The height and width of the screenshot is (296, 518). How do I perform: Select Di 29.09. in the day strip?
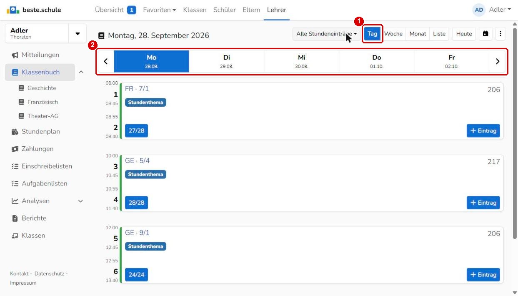pyautogui.click(x=227, y=61)
